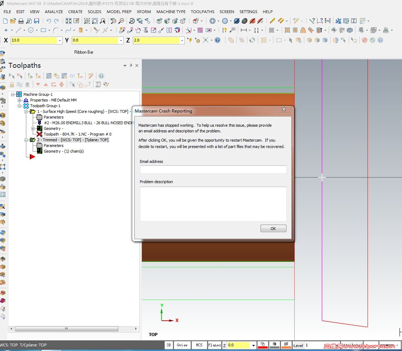Open the TOOLPATHS menu
Screen dimensions: 402x351
[203, 12]
